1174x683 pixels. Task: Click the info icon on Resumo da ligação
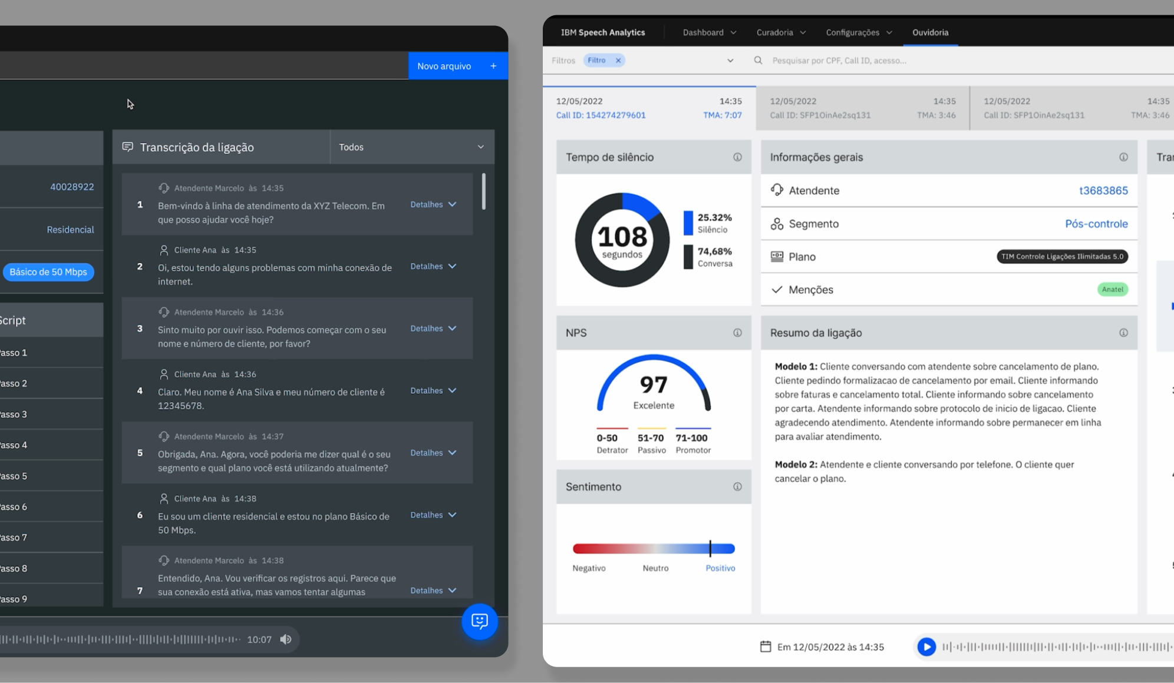coord(1123,333)
